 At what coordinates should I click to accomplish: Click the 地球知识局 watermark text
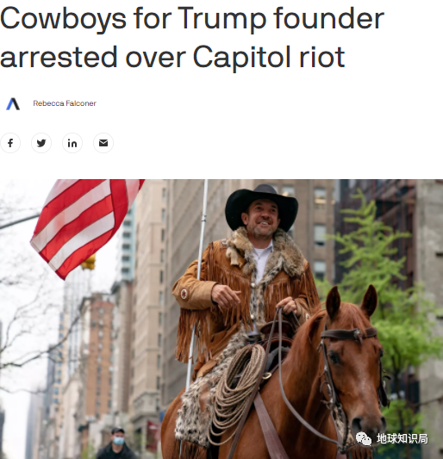402,439
